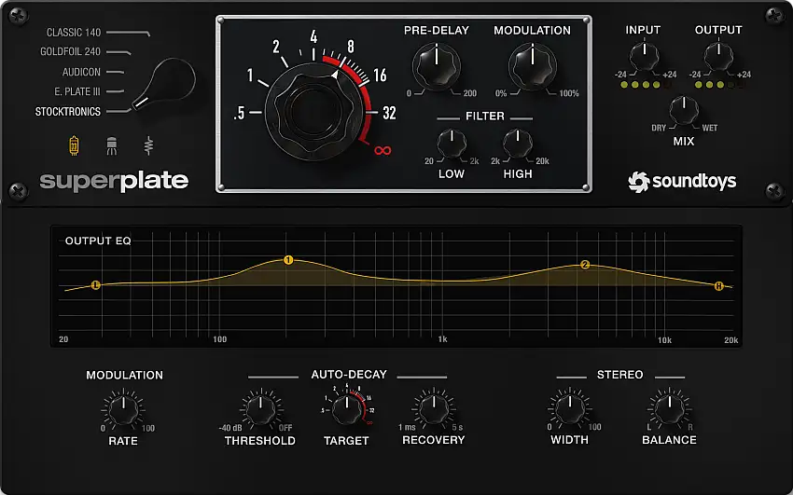Screen dimensions: 793x495
Task: Click the Output gain knob
Action: [x=718, y=57]
